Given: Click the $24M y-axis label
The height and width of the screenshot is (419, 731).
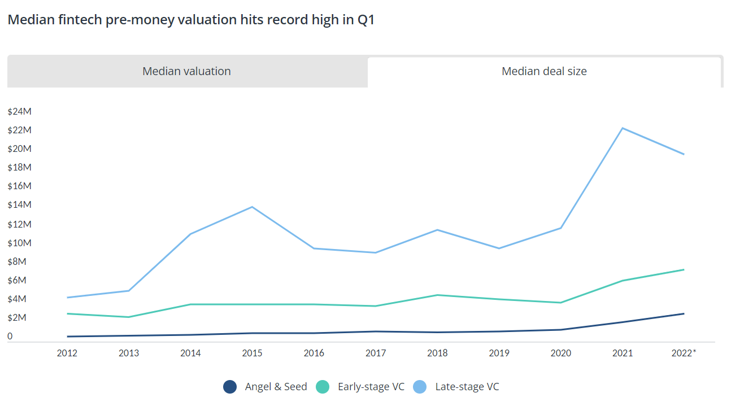Looking at the screenshot, I should tap(19, 111).
